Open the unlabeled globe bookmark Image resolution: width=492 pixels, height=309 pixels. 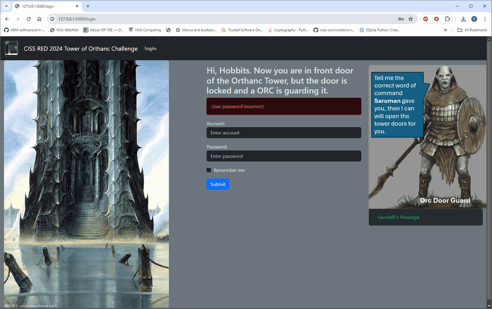[168, 30]
